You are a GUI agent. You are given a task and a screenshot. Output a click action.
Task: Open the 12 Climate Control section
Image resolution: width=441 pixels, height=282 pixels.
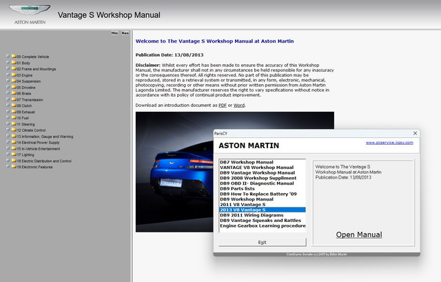pos(31,130)
